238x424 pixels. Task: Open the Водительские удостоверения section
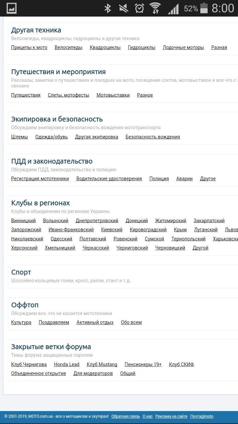109,179
